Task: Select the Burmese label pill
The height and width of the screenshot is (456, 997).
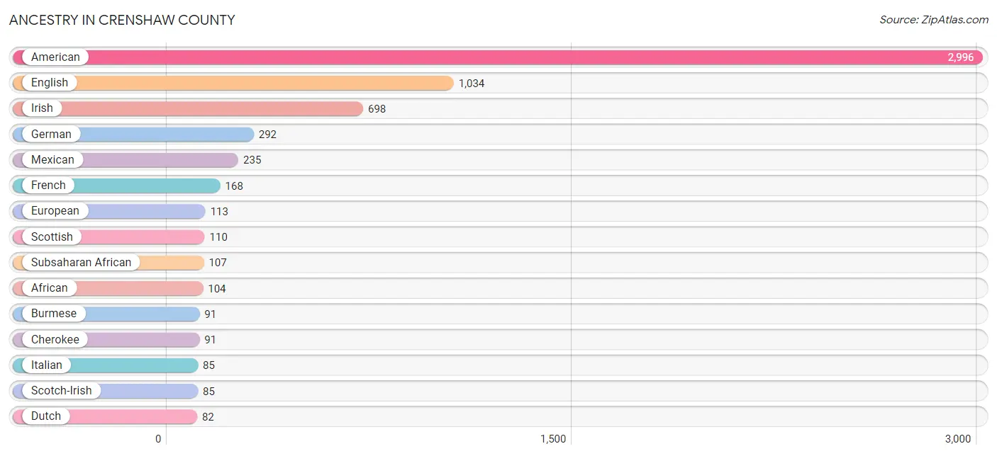Action: point(54,314)
